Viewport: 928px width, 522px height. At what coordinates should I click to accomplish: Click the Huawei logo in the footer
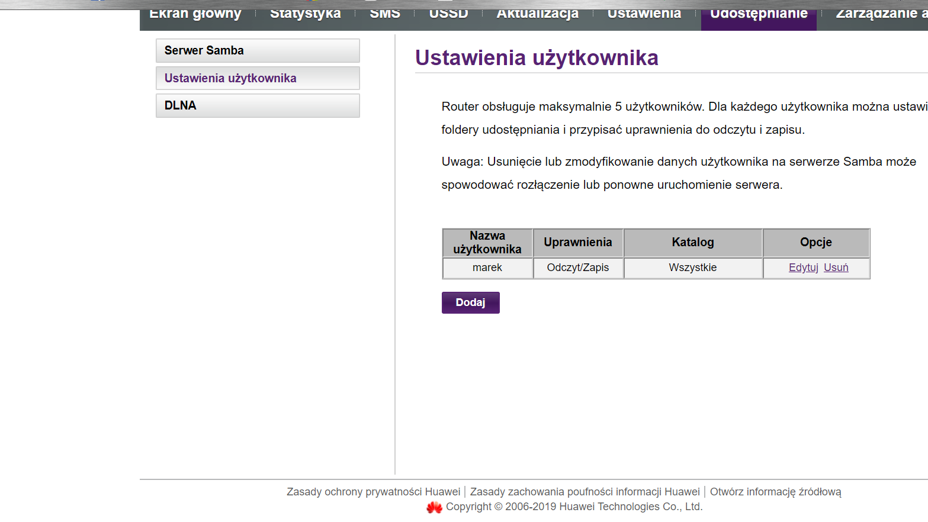point(434,507)
